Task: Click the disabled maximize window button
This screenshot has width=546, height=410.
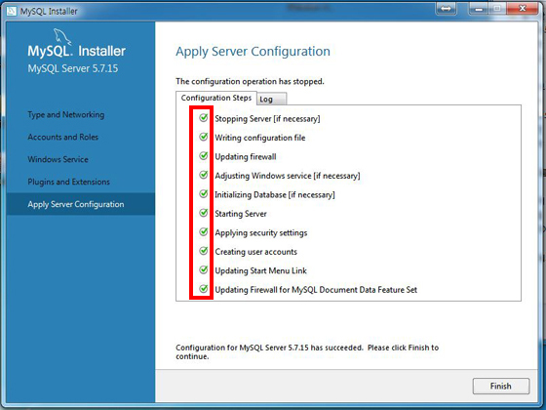Action: [x=497, y=9]
